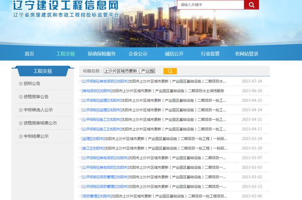Viewport: 302px width, 200px height.
Task: Select the 工程交易 navigation tab
Action: [65, 54]
